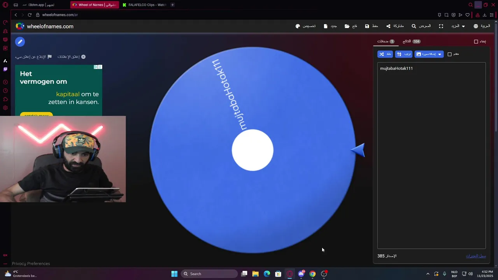
Task: Take a snapshot with capture icon
Action: click(x=446, y=15)
